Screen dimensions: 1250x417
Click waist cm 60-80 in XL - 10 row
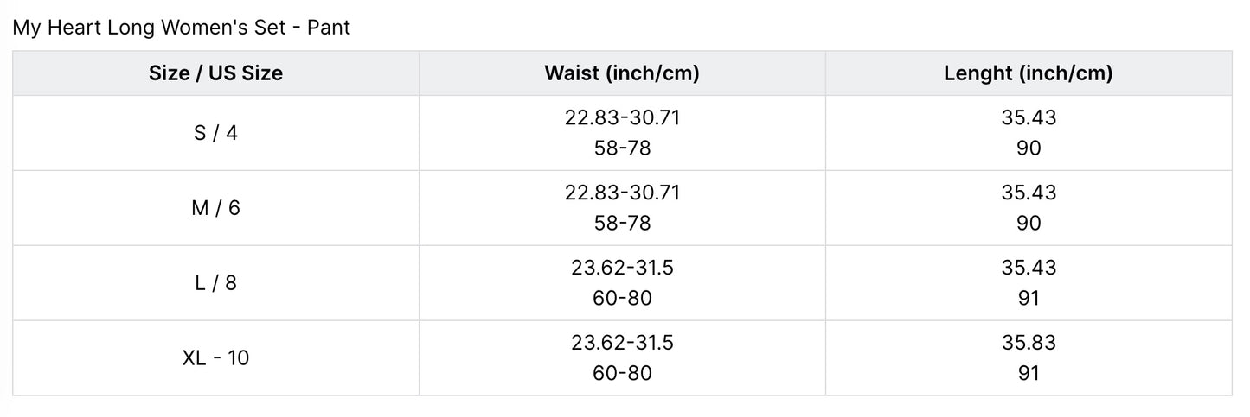click(622, 373)
